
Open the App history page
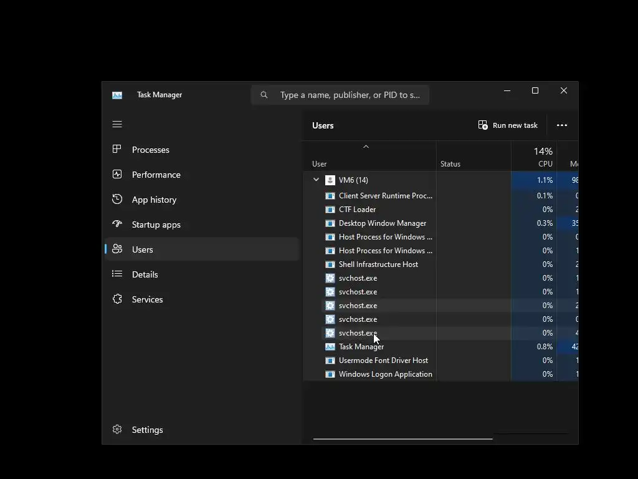(x=202, y=200)
